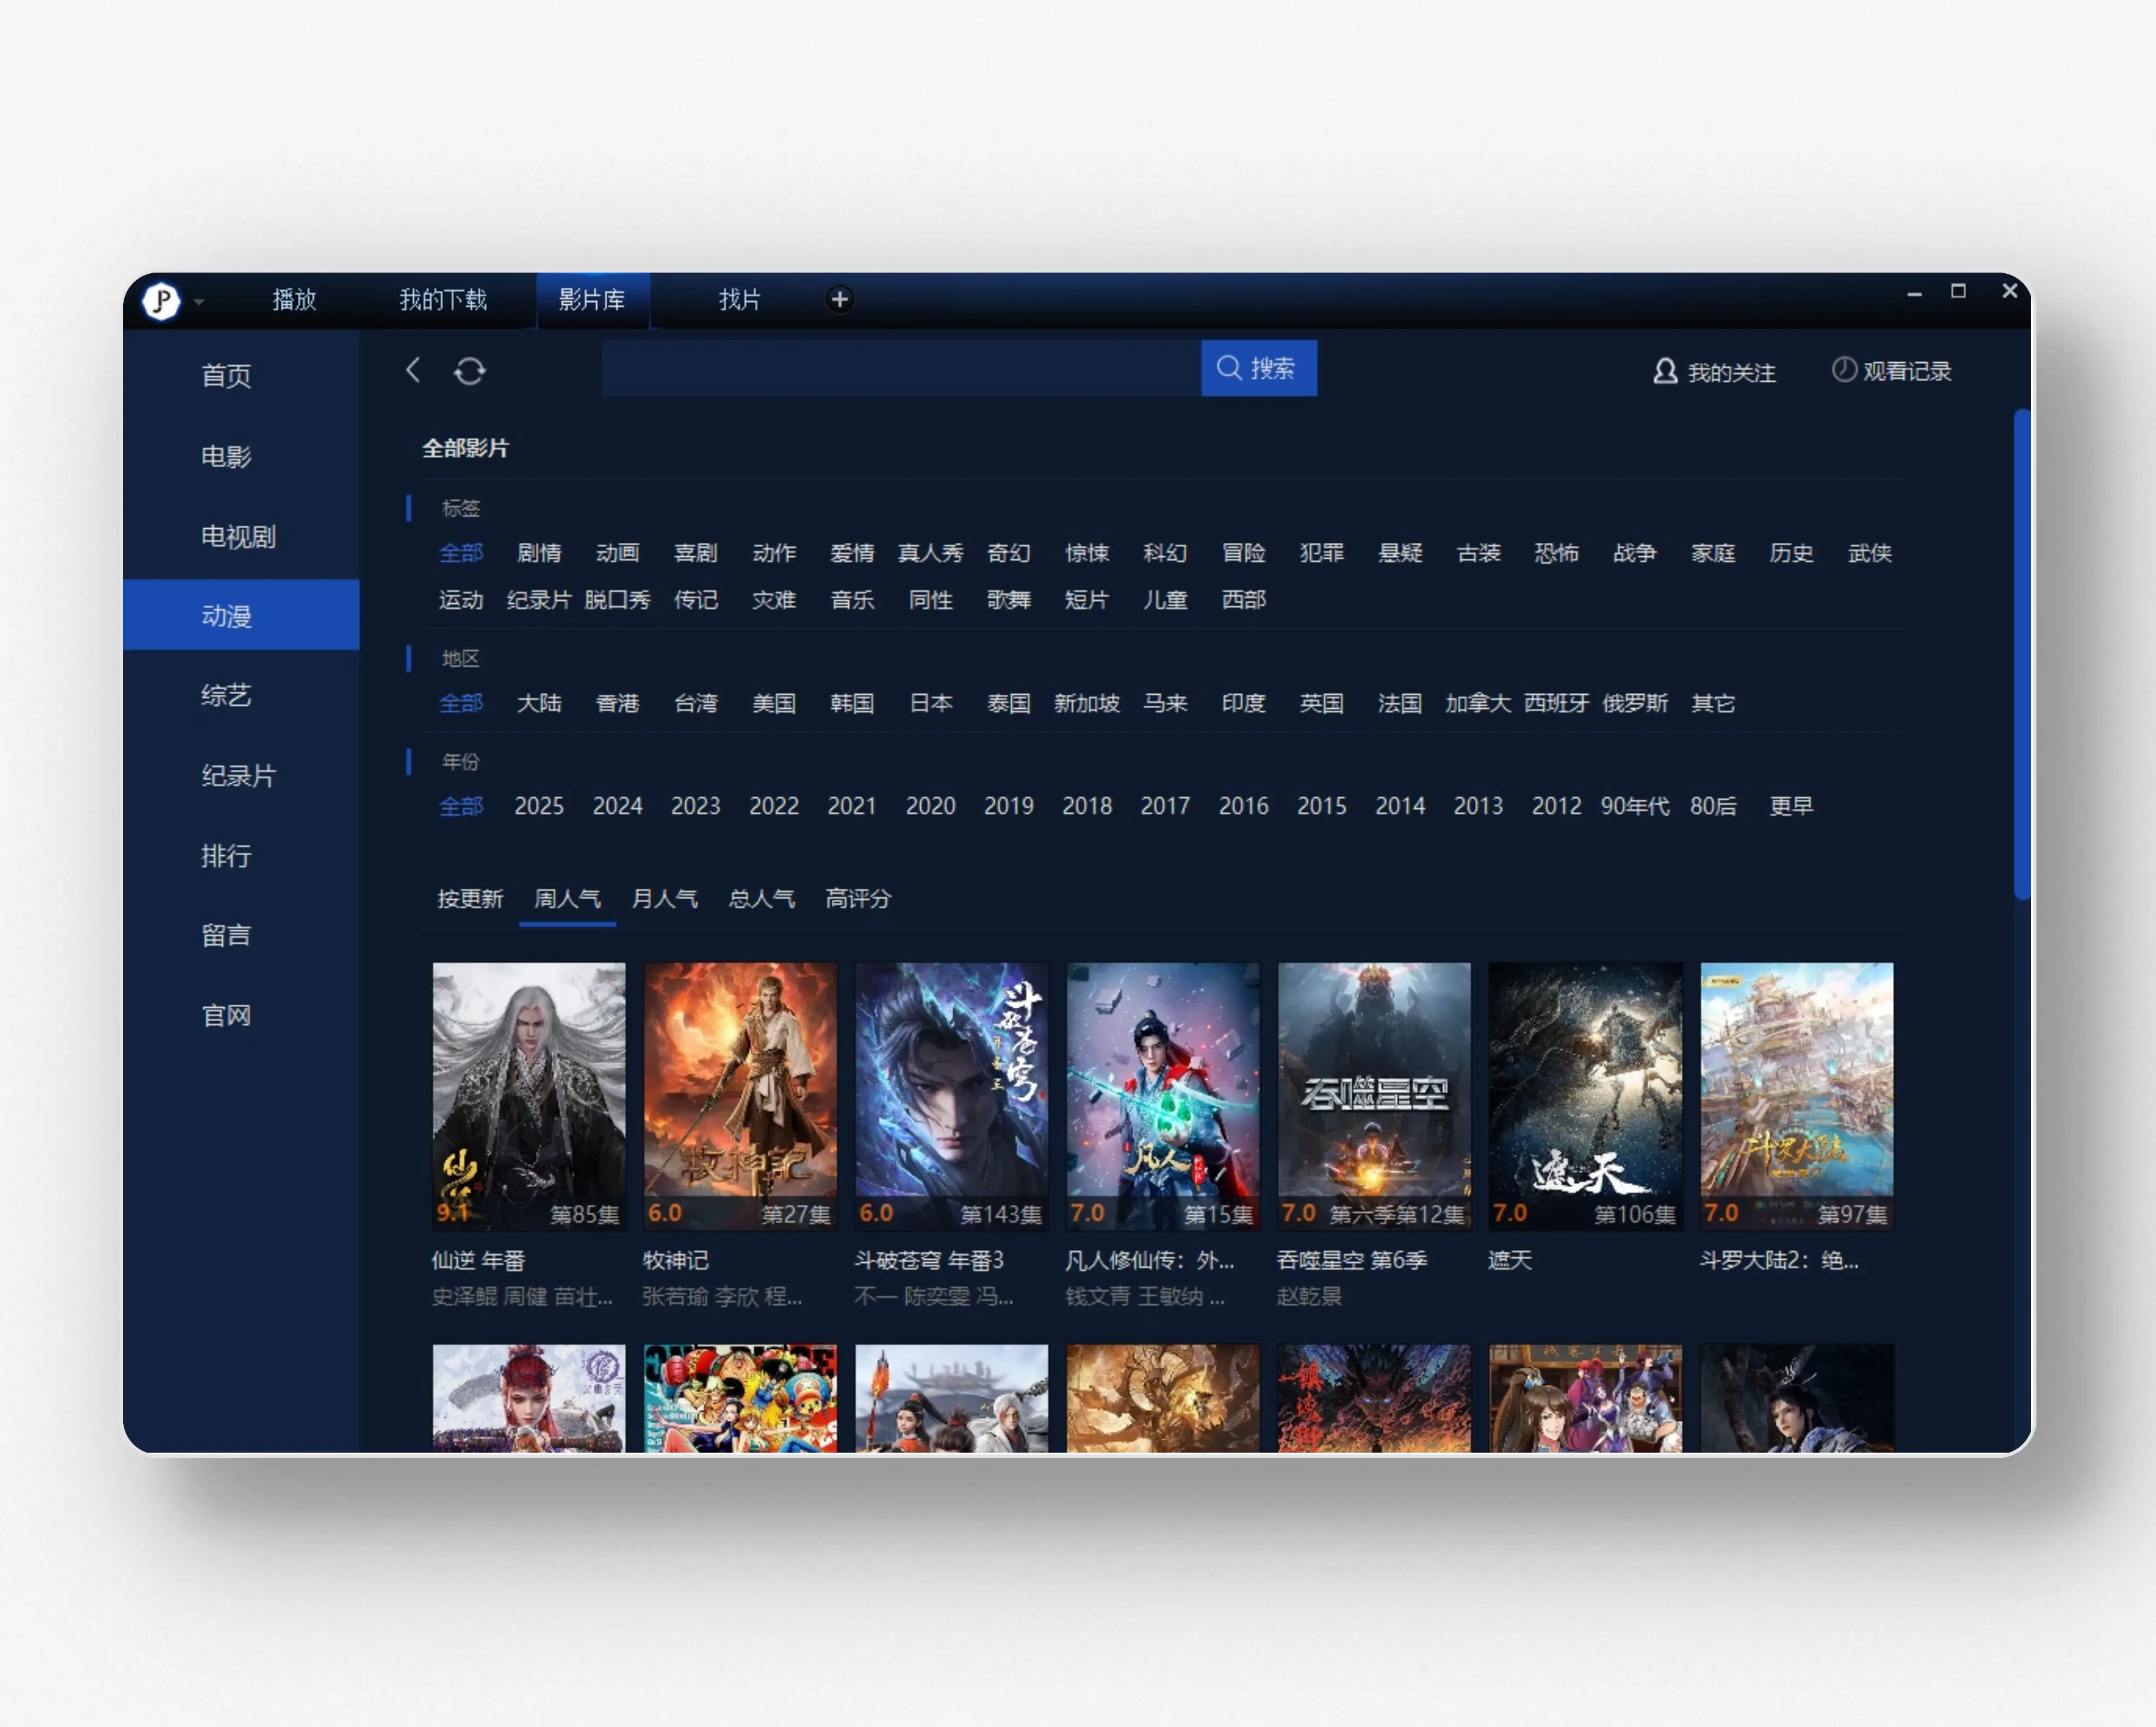The image size is (2156, 1727).
Task: Open 我的关注 my follows
Action: [x=1714, y=372]
